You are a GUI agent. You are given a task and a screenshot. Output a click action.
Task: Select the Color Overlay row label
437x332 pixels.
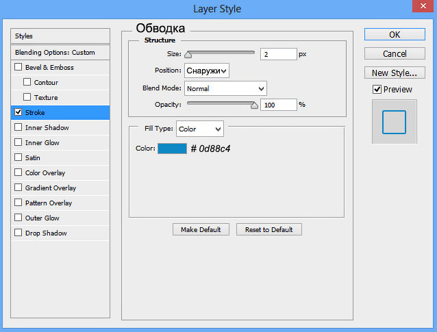click(x=45, y=173)
